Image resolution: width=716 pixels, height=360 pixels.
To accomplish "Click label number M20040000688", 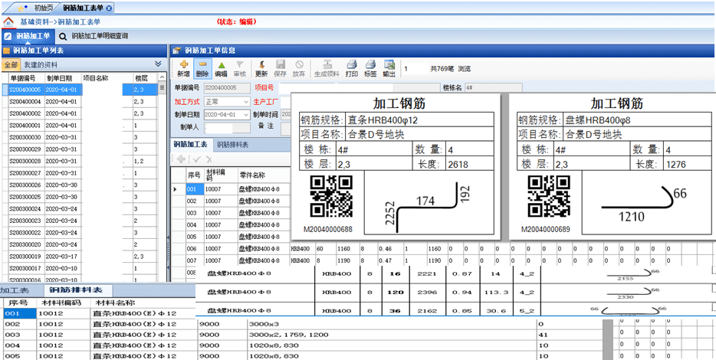I will pyautogui.click(x=328, y=230).
